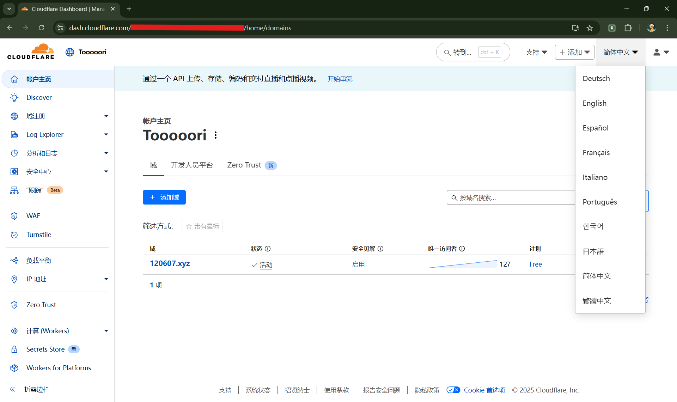Toggle the 带有星标 starred filter
Viewport: 677px width, 402px height.
pos(202,226)
